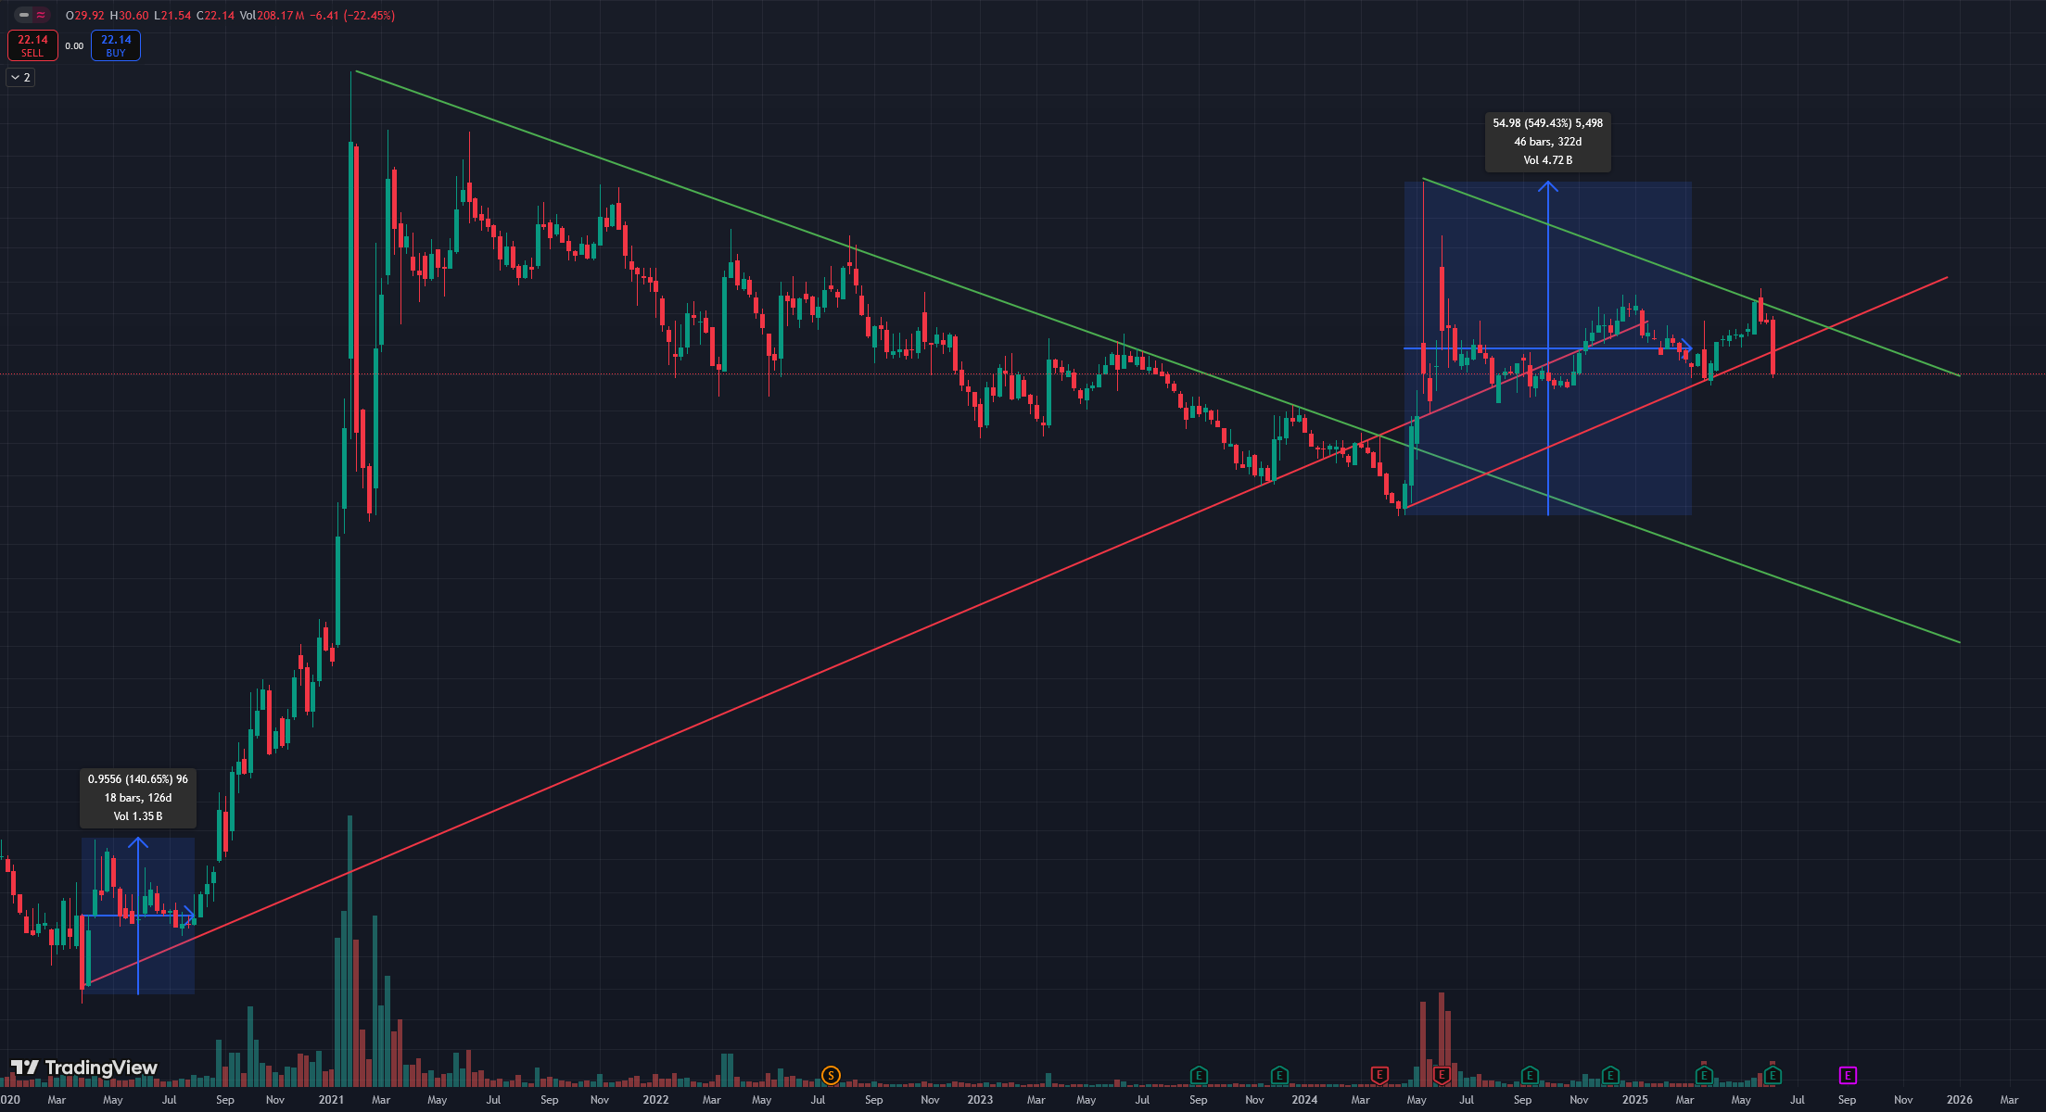Select the 549.43% price range label

(1547, 142)
